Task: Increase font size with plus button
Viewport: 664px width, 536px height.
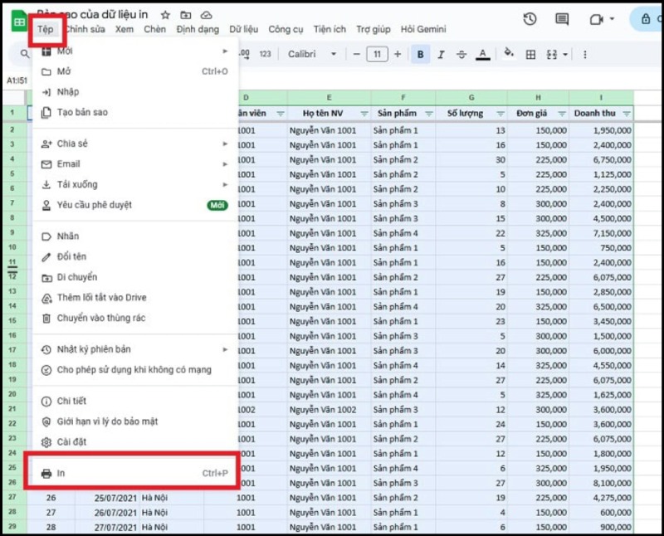Action: [x=398, y=55]
